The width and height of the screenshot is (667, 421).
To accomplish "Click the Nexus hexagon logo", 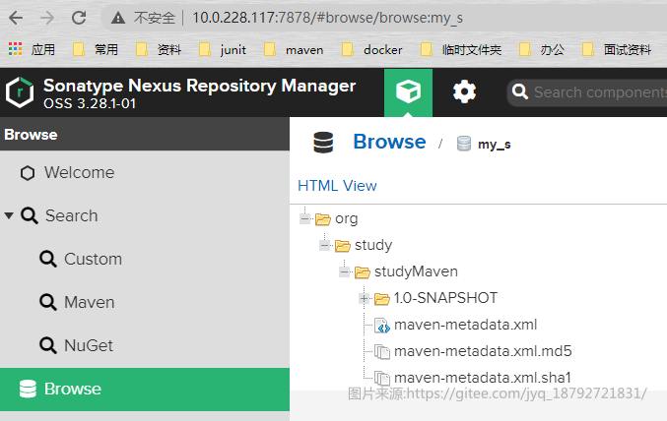I will tap(20, 91).
